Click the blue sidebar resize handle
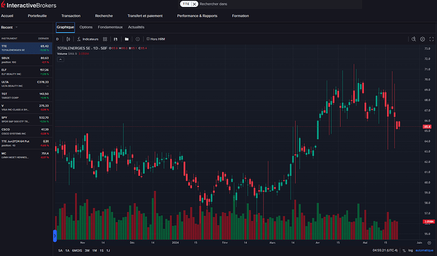 pyautogui.click(x=55, y=236)
